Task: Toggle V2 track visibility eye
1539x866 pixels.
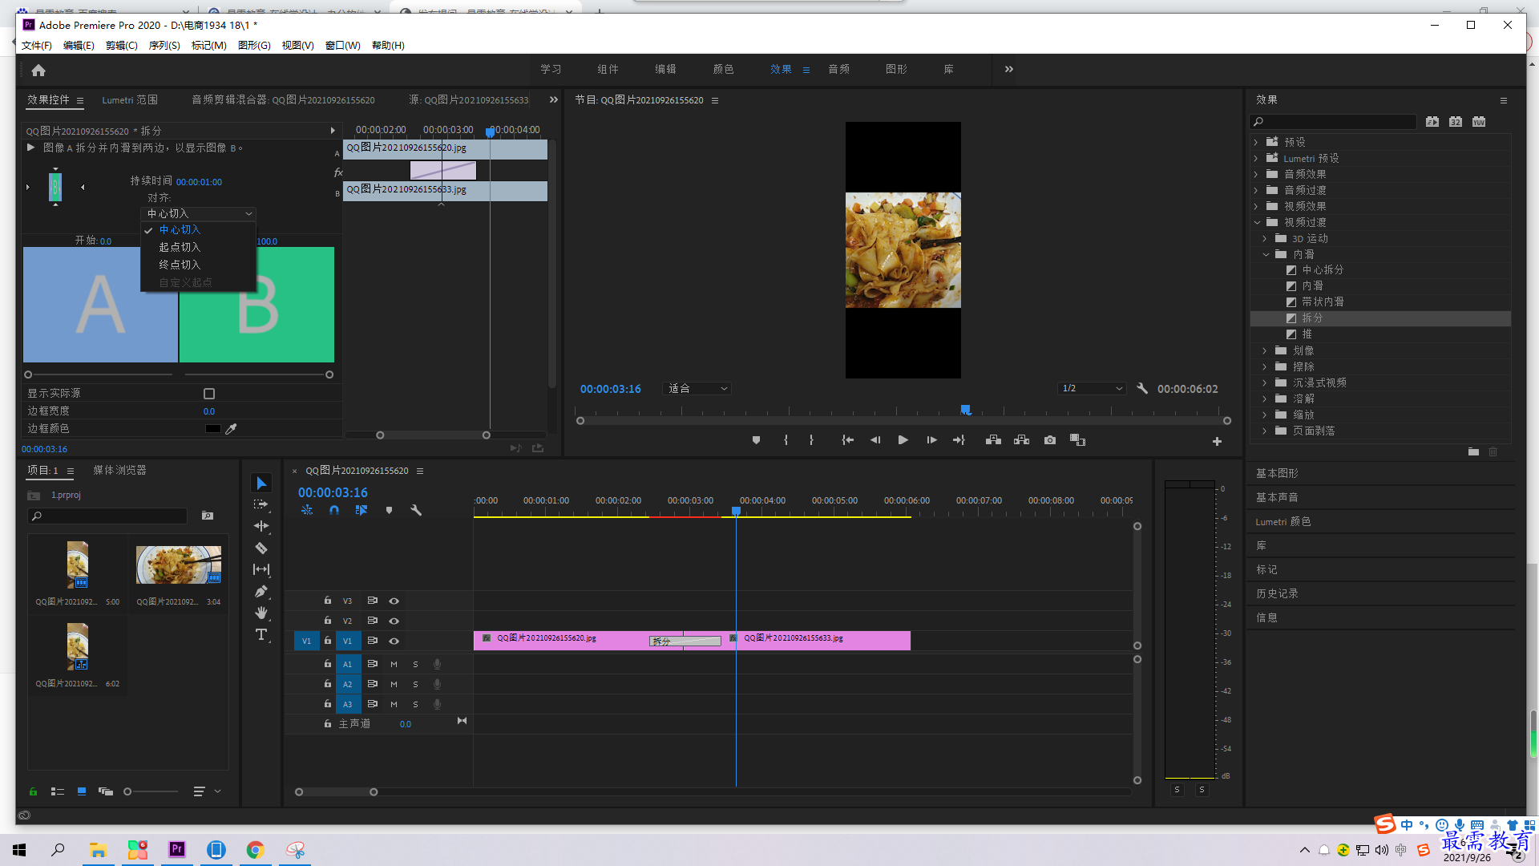Action: [394, 621]
